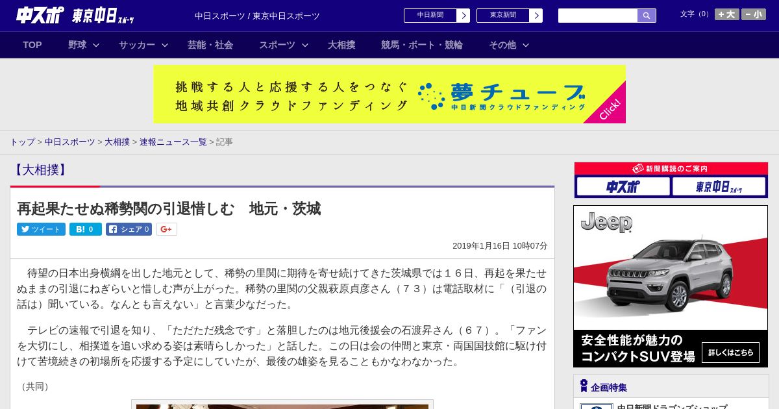Image resolution: width=779 pixels, height=409 pixels.
Task: Expand the サッカー dropdown chevron
Action: (165, 45)
